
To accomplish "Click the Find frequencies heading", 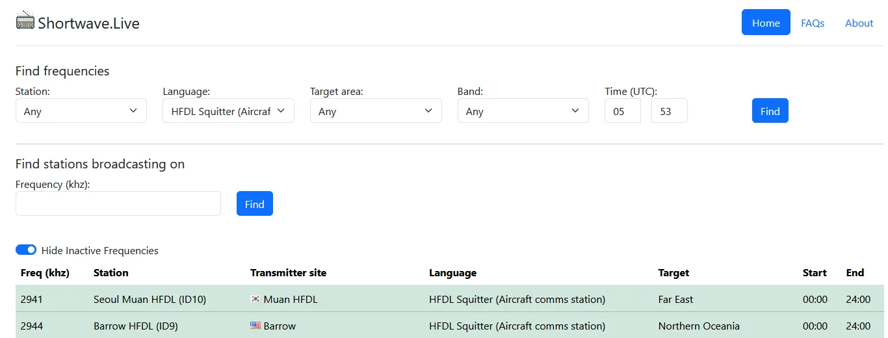I will 62,71.
